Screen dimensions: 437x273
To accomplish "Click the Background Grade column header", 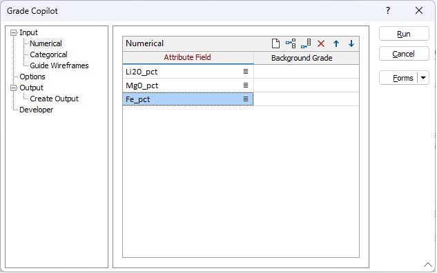I will (307, 58).
